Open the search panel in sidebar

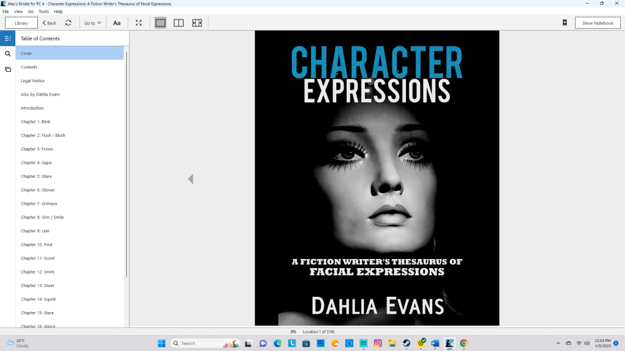8,54
